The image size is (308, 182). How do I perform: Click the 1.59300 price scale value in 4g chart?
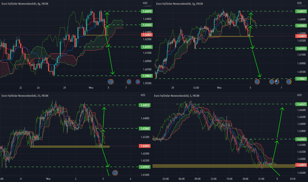click(x=147, y=83)
